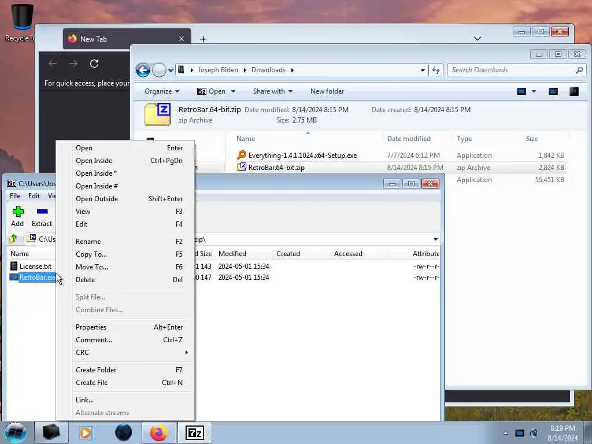The image size is (592, 444).
Task: Click Joseph Biden in breadcrumb path
Action: pyautogui.click(x=218, y=70)
